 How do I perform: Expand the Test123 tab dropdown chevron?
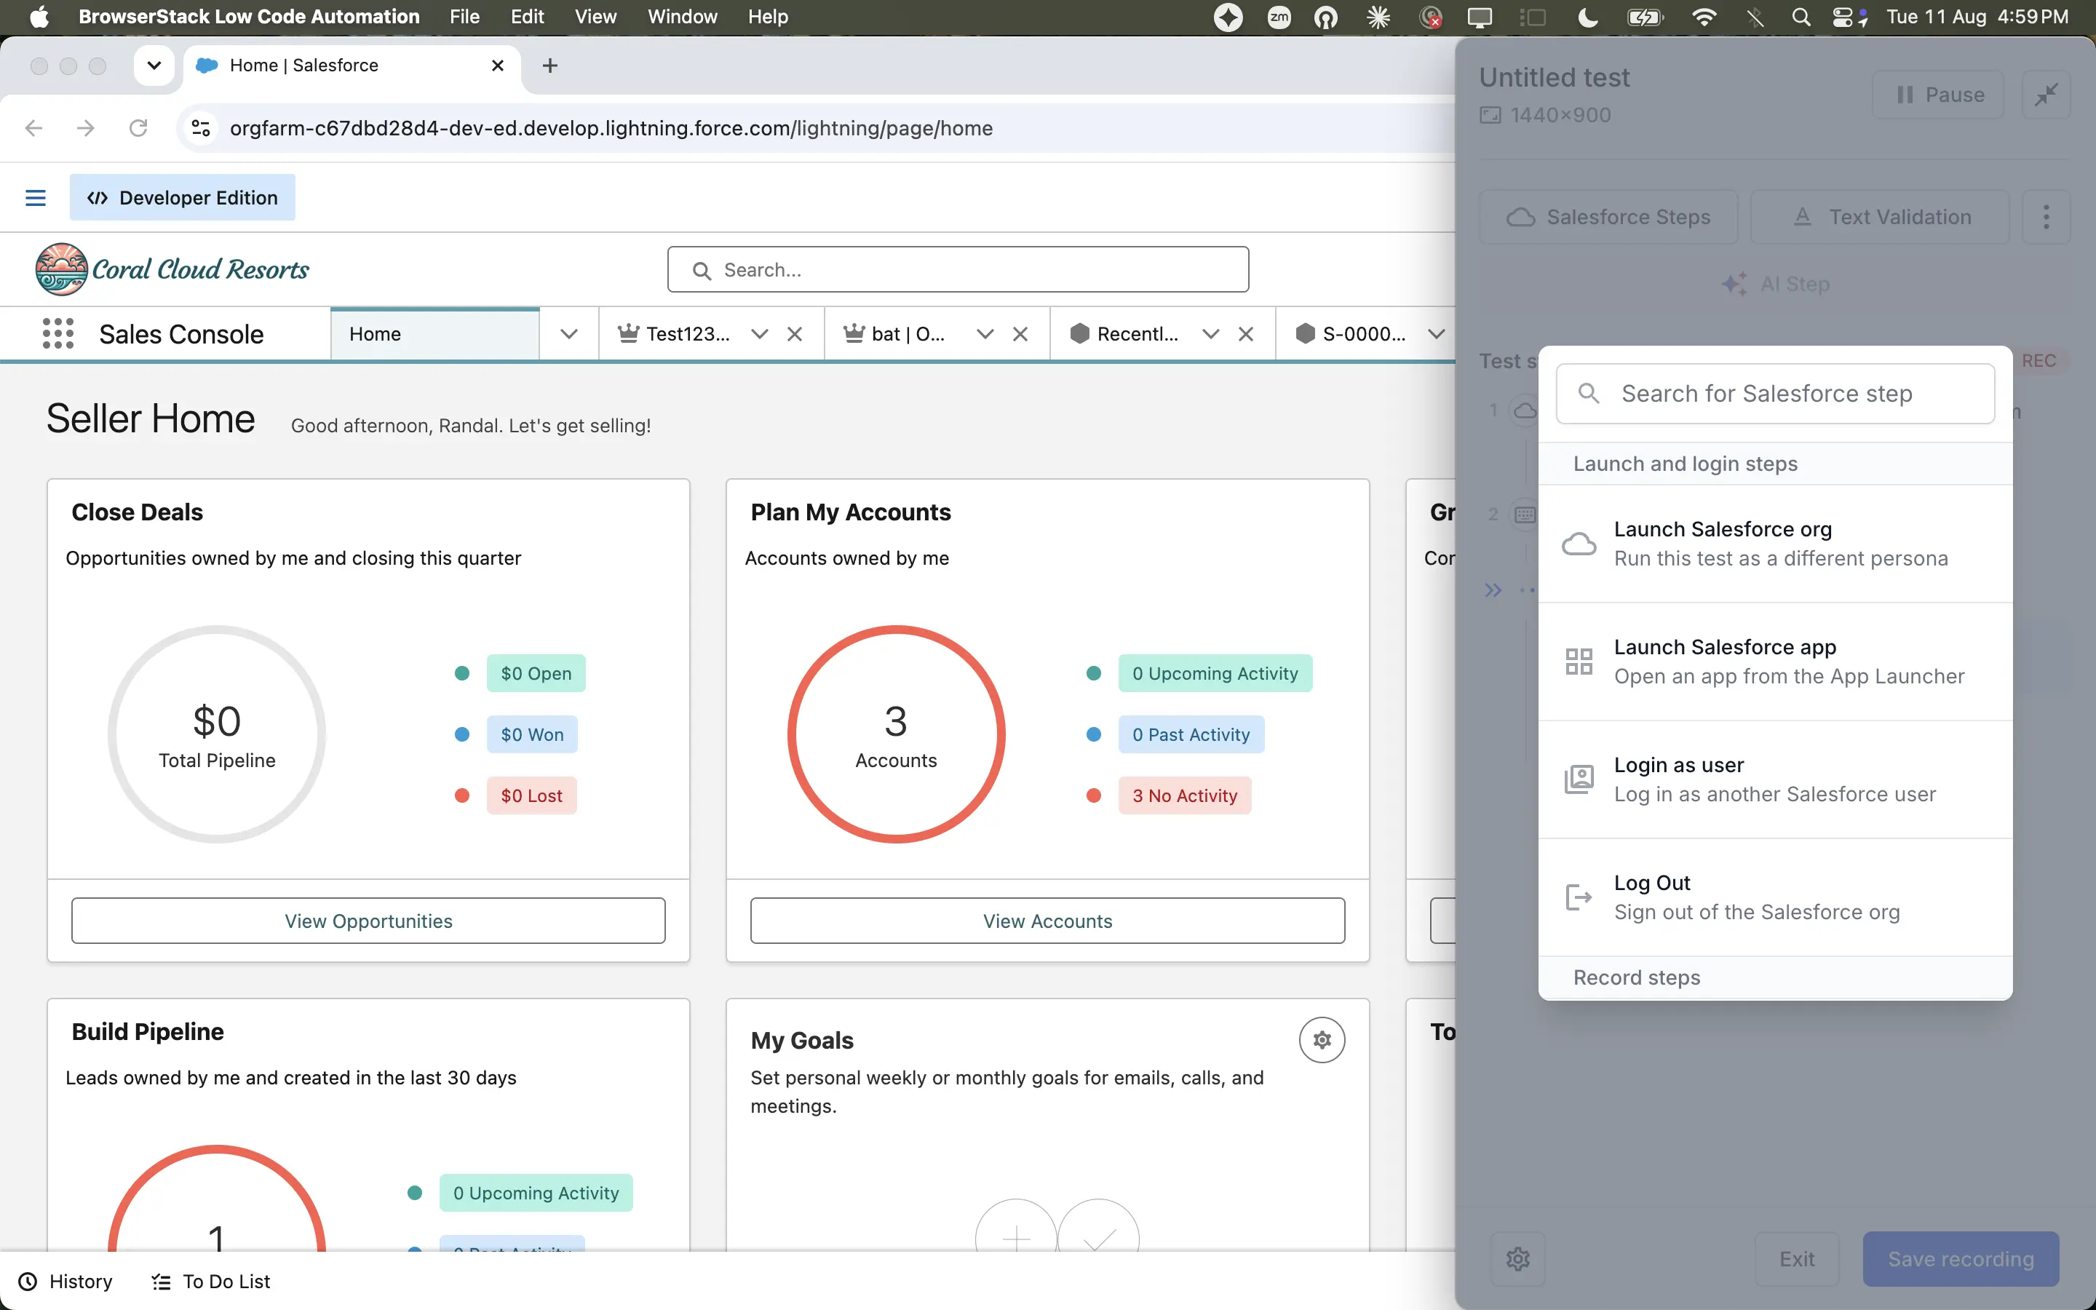coord(760,335)
